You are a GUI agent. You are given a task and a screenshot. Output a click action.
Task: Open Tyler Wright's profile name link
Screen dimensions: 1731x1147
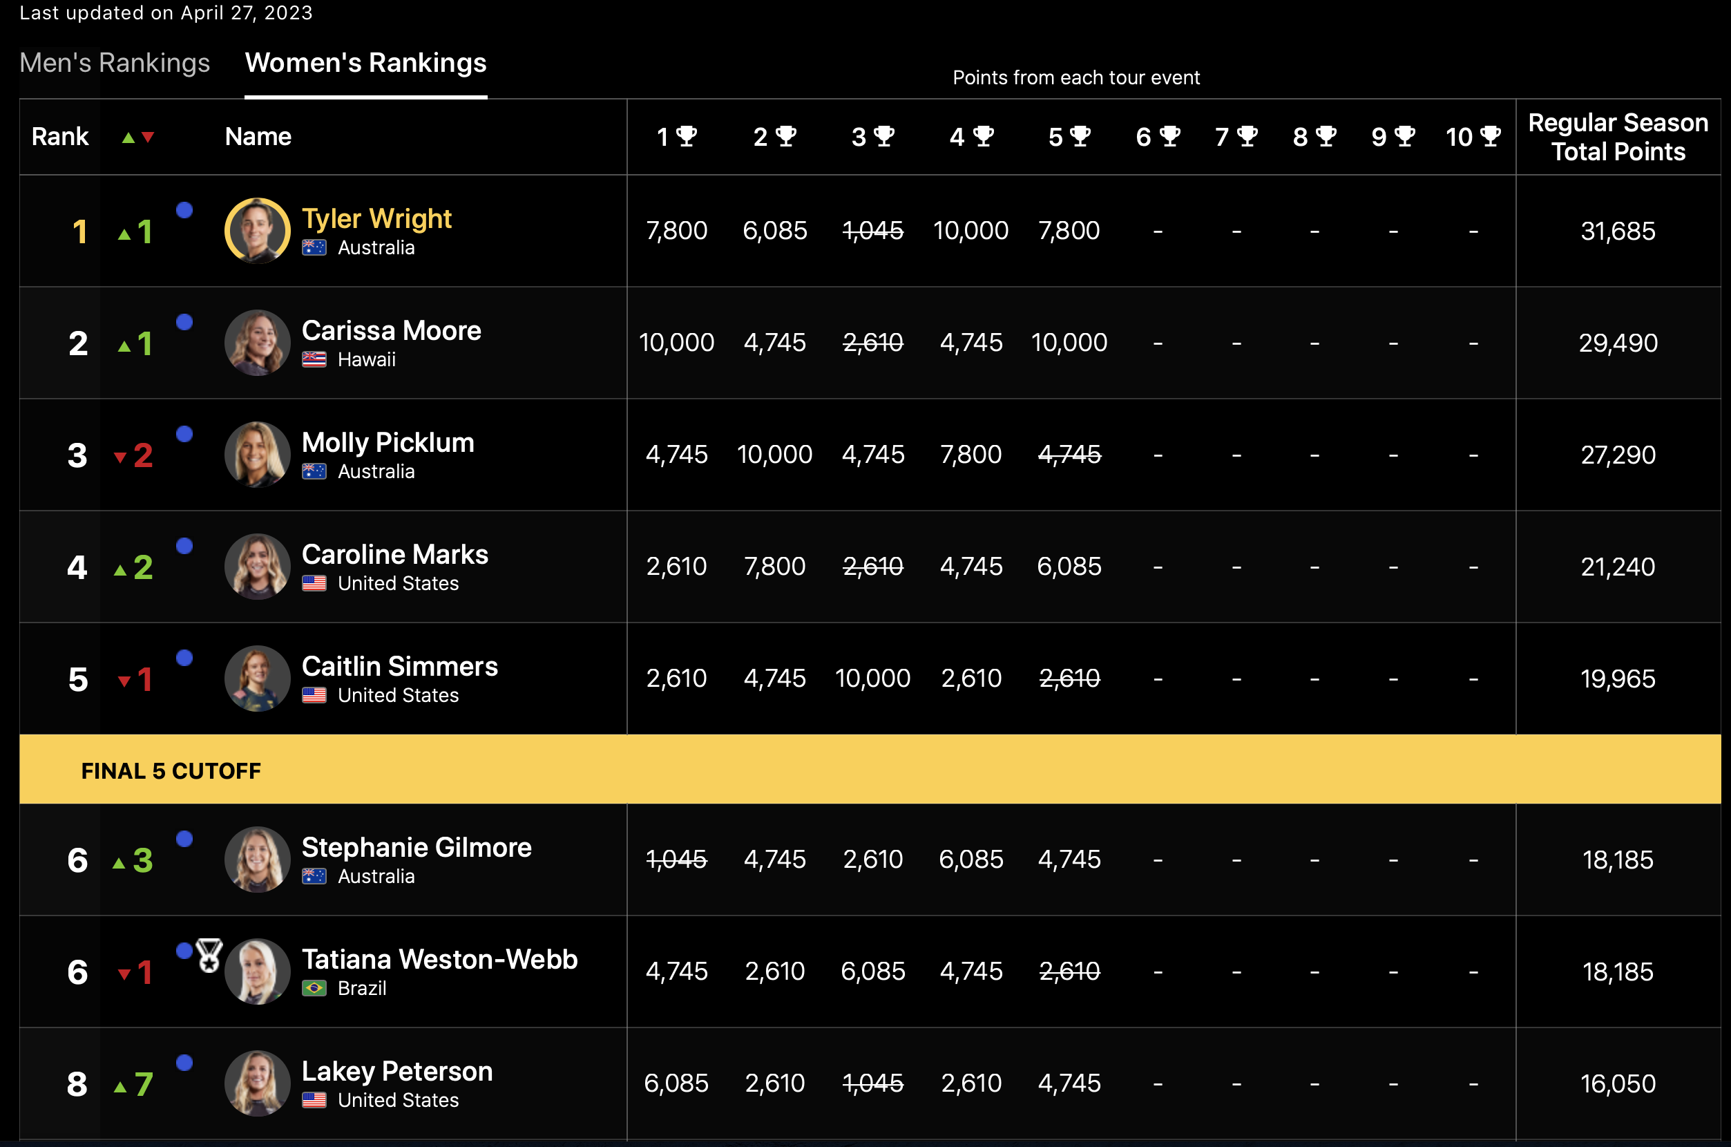pos(376,219)
